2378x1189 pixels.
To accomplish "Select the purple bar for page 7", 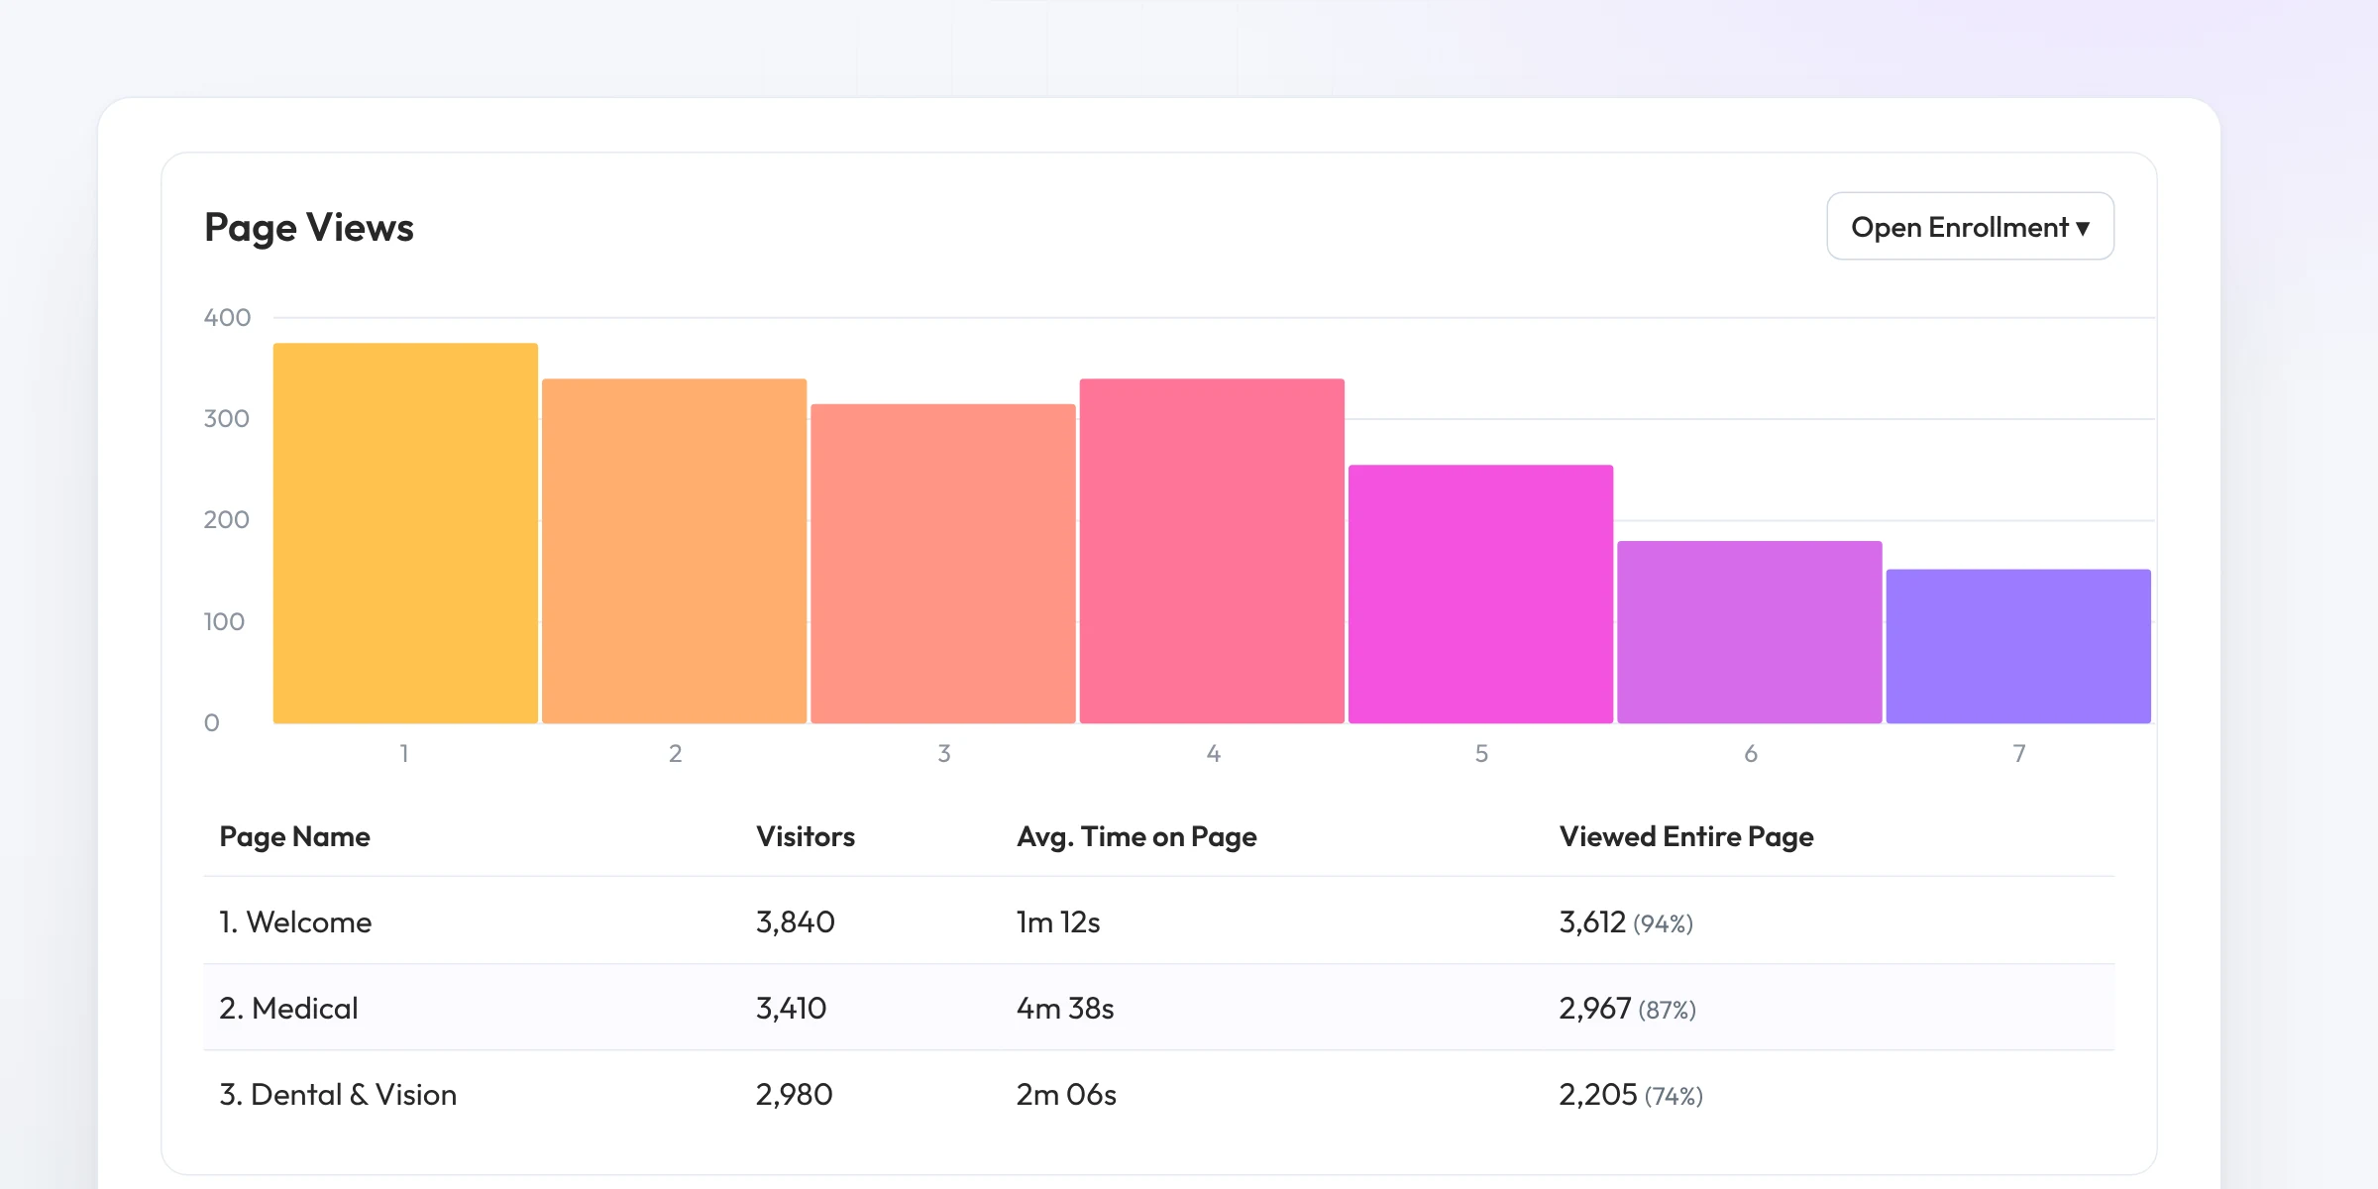I will point(2018,646).
